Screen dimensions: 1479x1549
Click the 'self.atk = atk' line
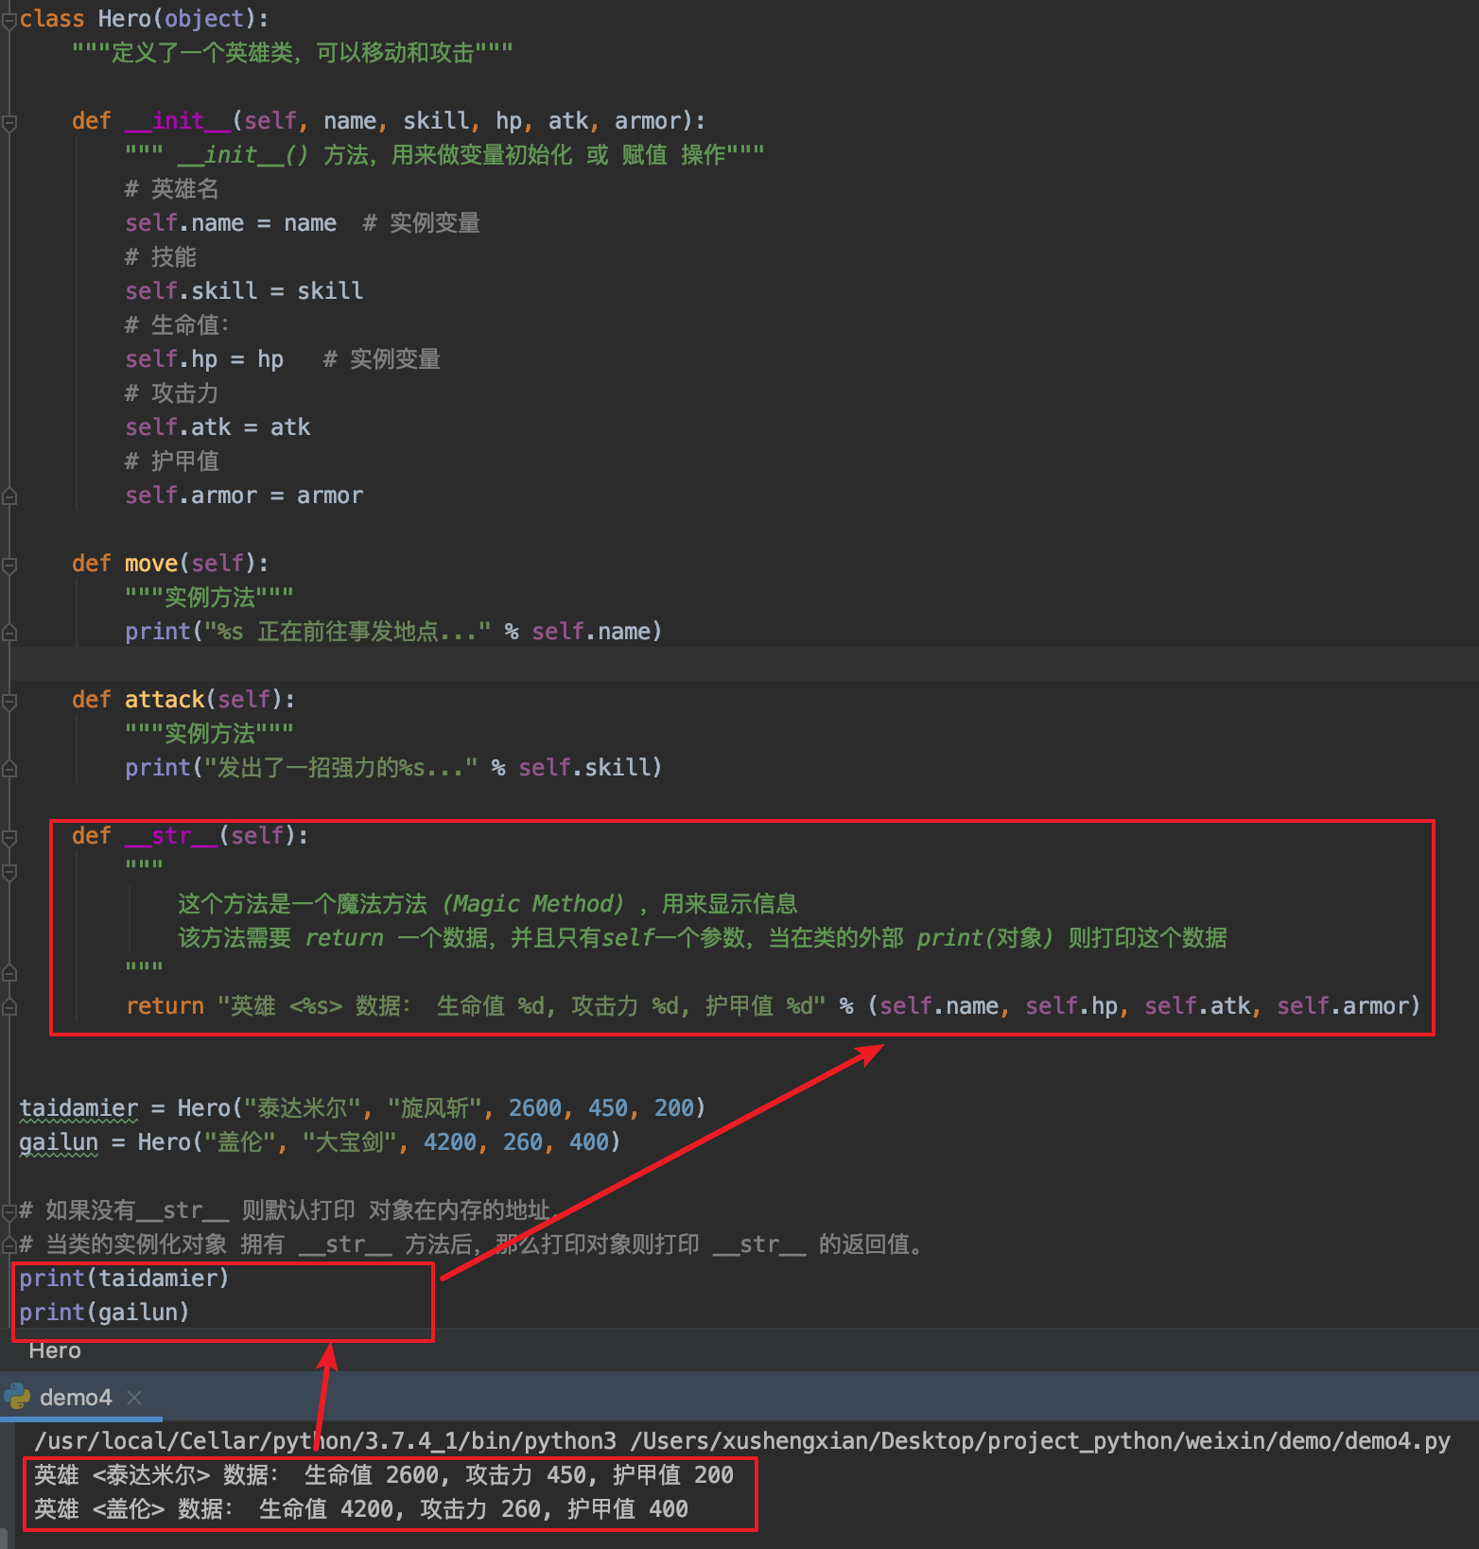point(217,427)
